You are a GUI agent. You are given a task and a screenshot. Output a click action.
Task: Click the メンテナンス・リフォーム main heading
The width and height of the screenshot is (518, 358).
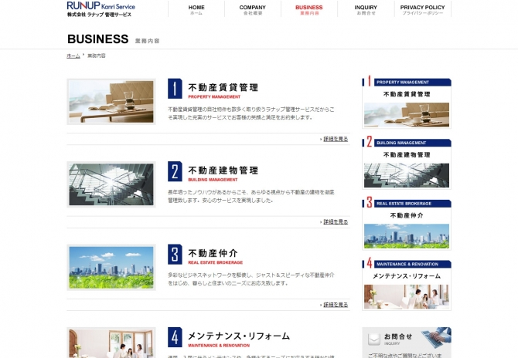click(x=239, y=336)
